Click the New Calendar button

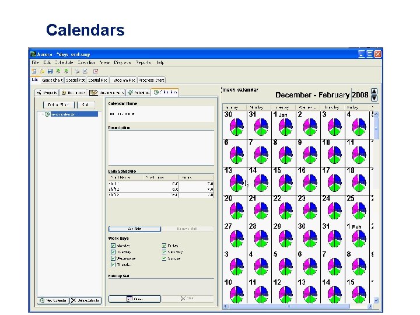(x=53, y=300)
